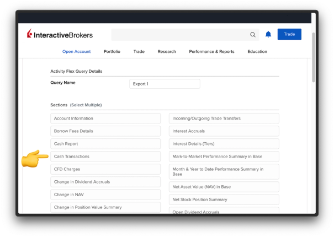Edit the Query Name field
Screen dimensions: 334x237
(x=165, y=84)
